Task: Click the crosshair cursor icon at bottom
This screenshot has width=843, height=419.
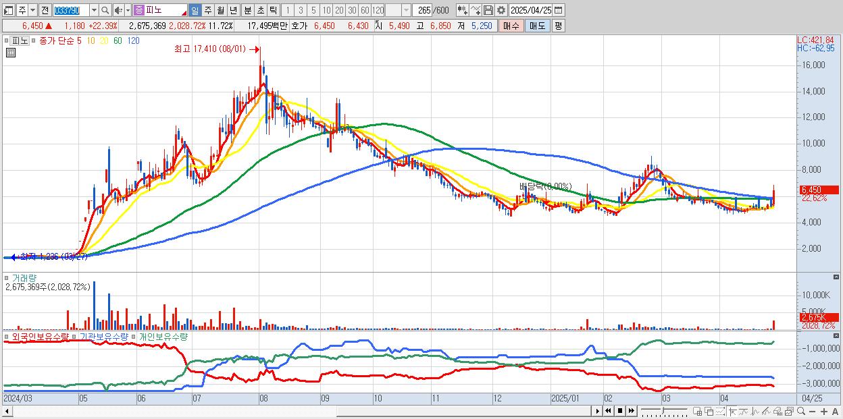Action: point(732,411)
